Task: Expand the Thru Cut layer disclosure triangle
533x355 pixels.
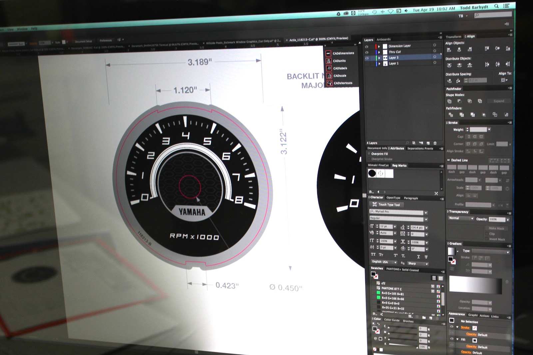Action: coord(379,52)
